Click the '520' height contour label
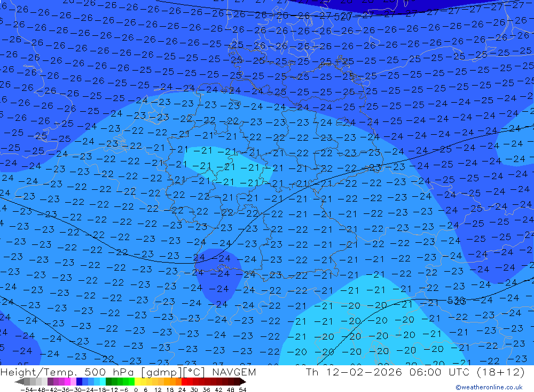 (x=342, y=17)
